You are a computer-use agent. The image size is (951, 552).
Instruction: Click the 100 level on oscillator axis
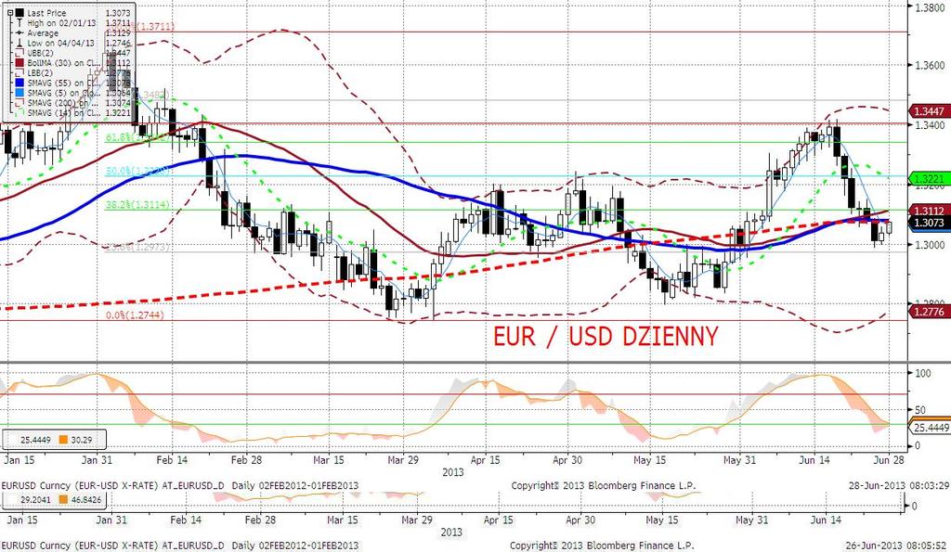[922, 373]
